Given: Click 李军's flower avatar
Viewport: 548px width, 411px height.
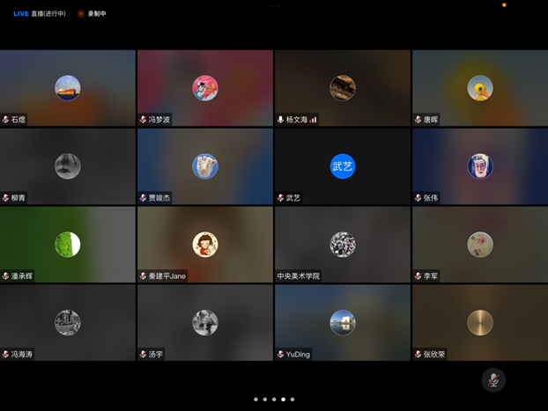Looking at the screenshot, I should point(480,245).
